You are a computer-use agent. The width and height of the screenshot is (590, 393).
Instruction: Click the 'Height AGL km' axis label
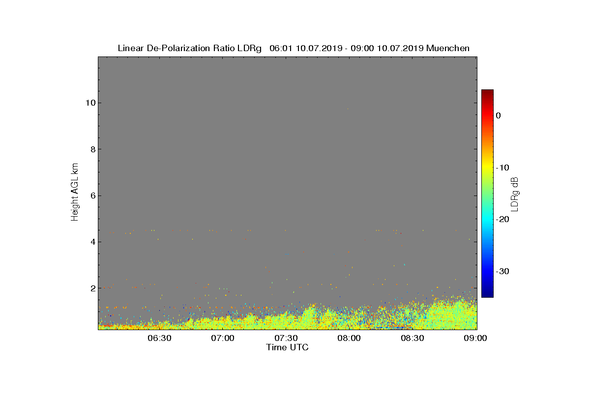75,193
